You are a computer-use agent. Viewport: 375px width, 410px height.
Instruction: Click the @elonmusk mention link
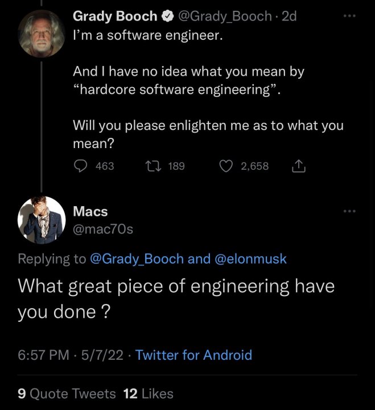coord(250,259)
